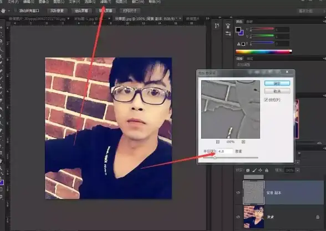Adjust the blue B channel slider
Image resolution: width=326 pixels, height=231 pixels.
coord(262,43)
